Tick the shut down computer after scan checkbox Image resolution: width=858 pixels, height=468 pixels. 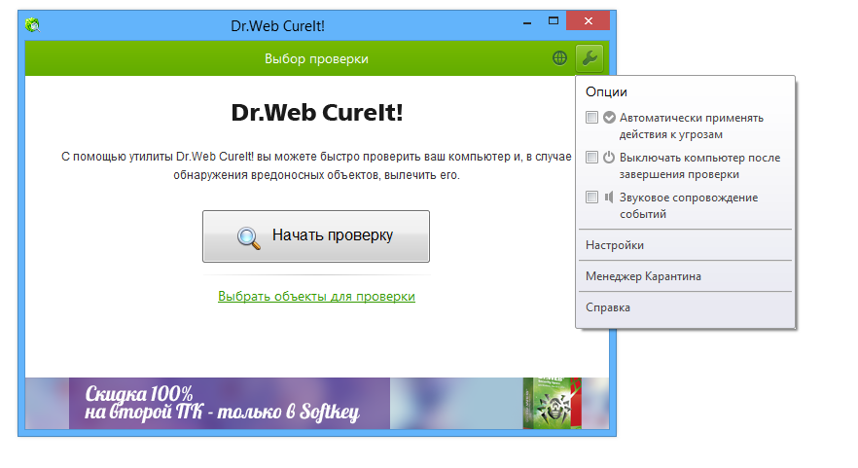tap(591, 157)
